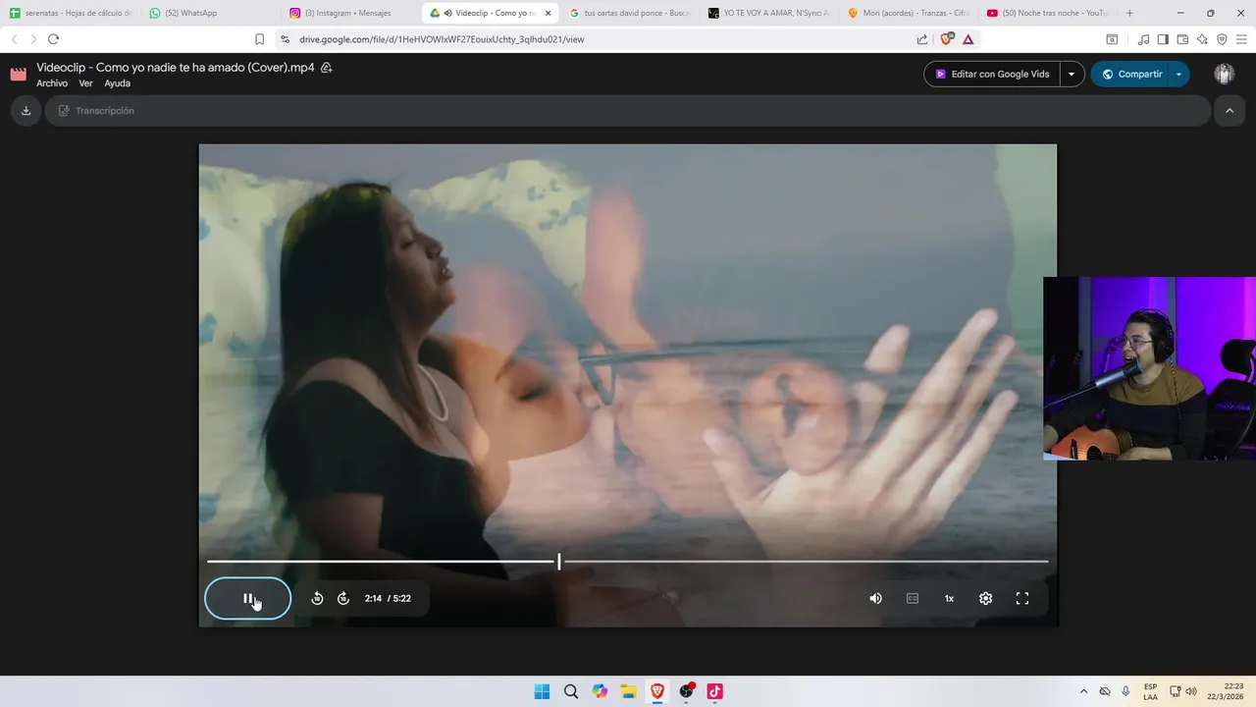Open the Ayuda menu

pyautogui.click(x=118, y=83)
